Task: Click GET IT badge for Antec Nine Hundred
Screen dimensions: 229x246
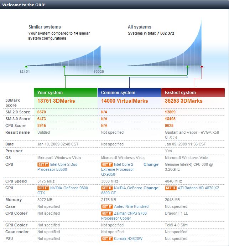Action: [107, 206]
